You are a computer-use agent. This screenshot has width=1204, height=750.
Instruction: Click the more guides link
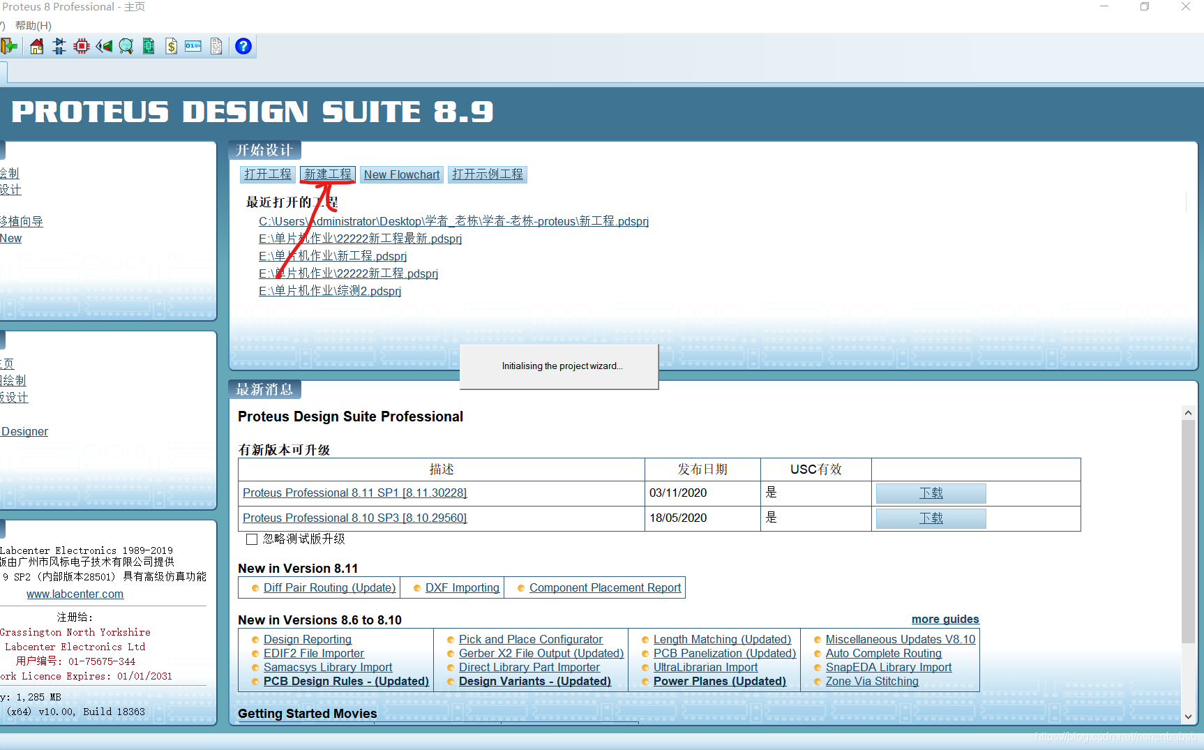coord(945,619)
